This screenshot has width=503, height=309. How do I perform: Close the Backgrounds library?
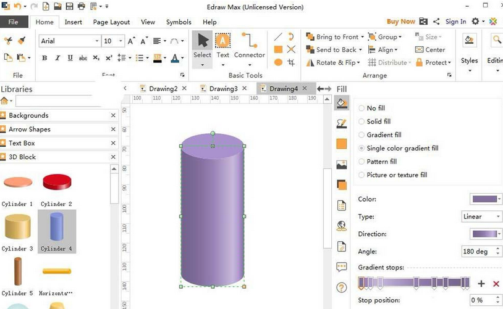click(113, 115)
